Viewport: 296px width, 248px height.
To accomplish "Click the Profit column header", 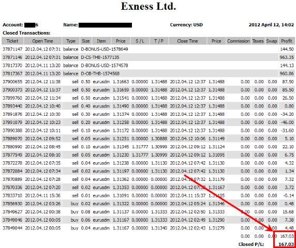I will coord(287,41).
